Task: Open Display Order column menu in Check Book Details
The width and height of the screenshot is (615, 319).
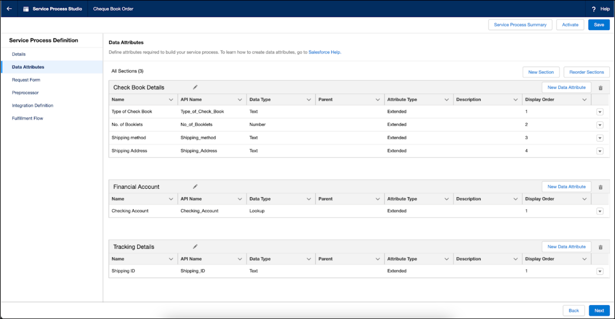Action: [584, 100]
